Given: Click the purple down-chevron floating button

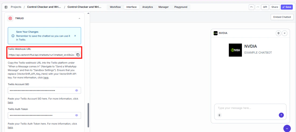Looking at the screenshot, I should pos(287,128).
